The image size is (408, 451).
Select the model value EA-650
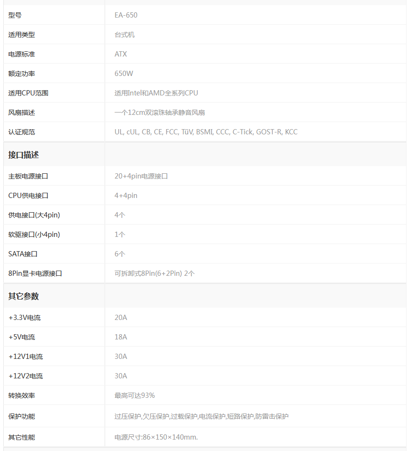pos(126,15)
